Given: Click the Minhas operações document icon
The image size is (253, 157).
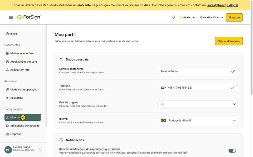Looking at the screenshot, I should click(7, 53).
